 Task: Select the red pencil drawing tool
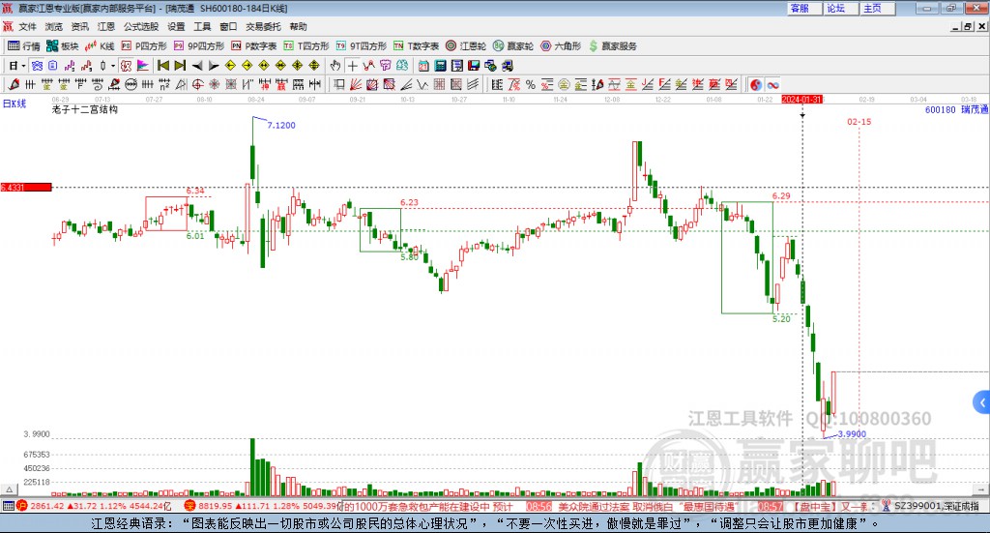14,84
